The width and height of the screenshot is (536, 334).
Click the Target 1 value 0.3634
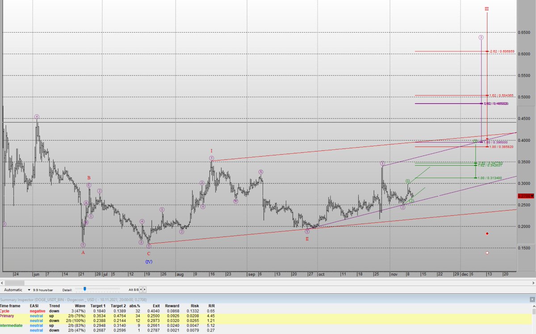99,316
